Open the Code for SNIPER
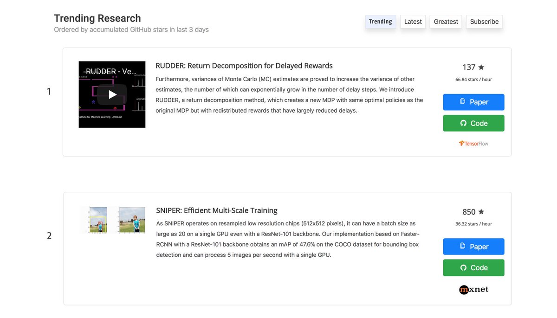Viewport: 557px width, 318px height. pos(473,267)
